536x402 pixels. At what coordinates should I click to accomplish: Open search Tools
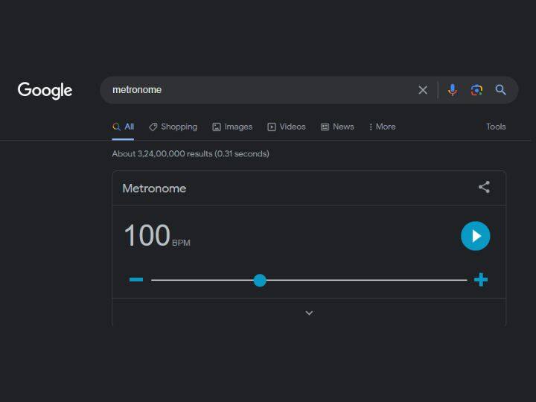(x=496, y=127)
